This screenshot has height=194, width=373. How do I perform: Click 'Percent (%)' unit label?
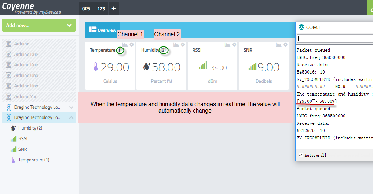pyautogui.click(x=161, y=81)
